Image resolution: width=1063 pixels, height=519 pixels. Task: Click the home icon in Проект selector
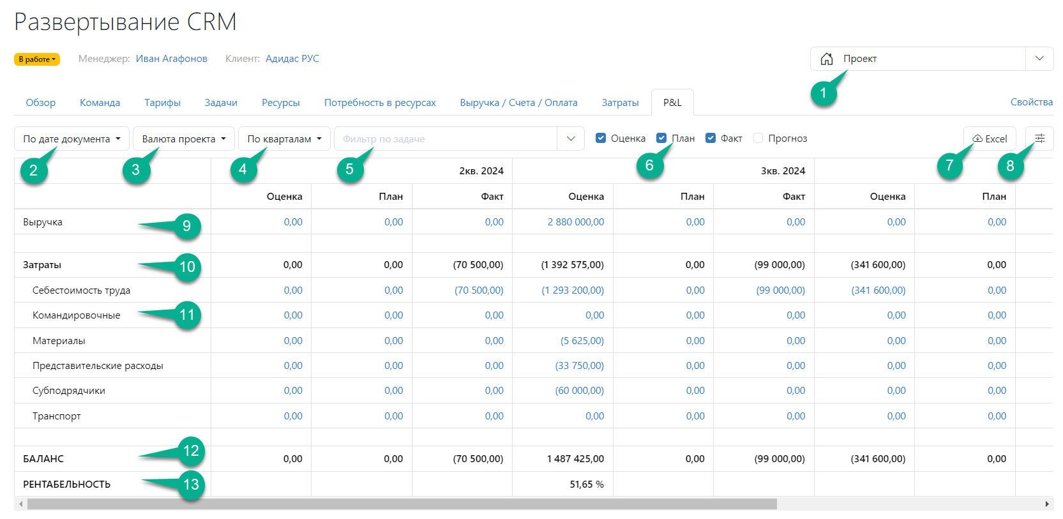[826, 59]
